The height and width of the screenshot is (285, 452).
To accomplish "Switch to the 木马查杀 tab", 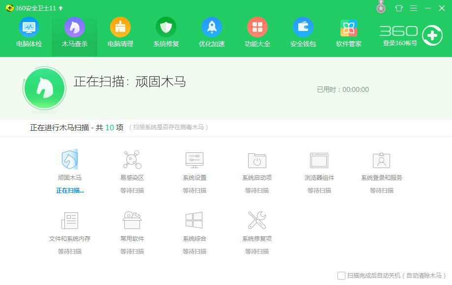I will [75, 32].
